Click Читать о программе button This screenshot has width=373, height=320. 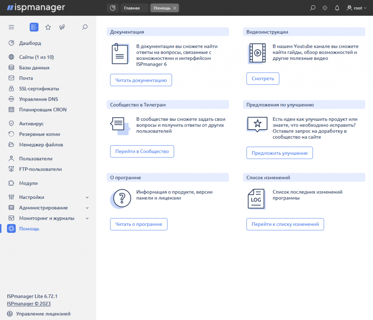click(x=139, y=224)
